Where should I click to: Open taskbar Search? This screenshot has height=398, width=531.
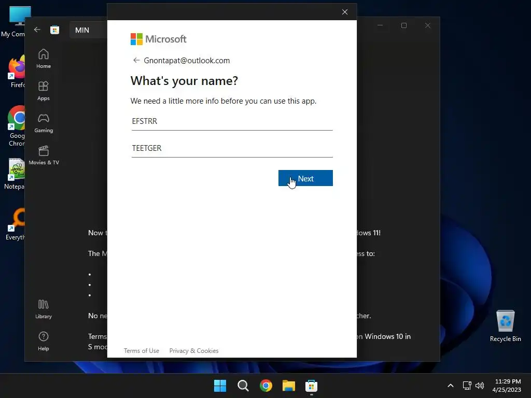(243, 386)
